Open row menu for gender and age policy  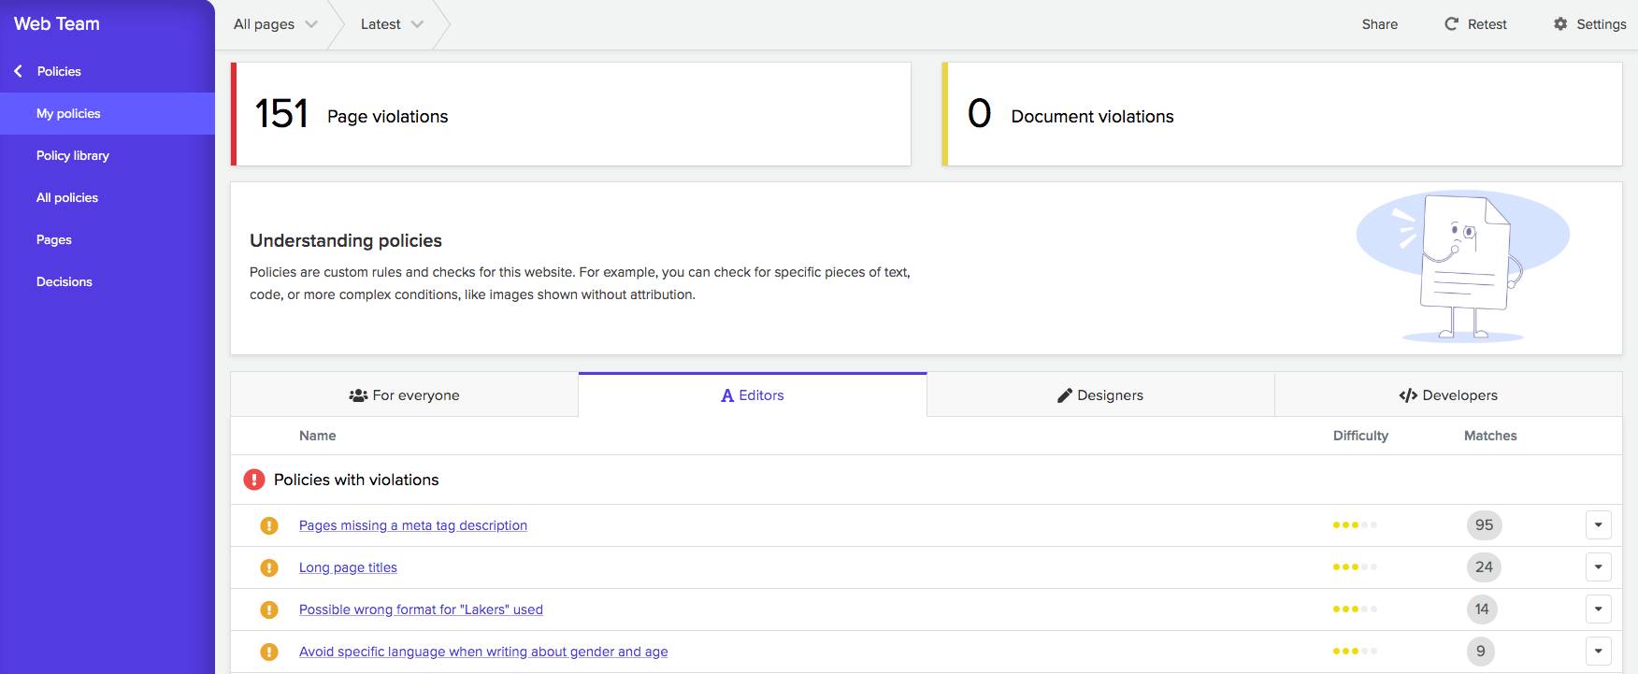1598,652
